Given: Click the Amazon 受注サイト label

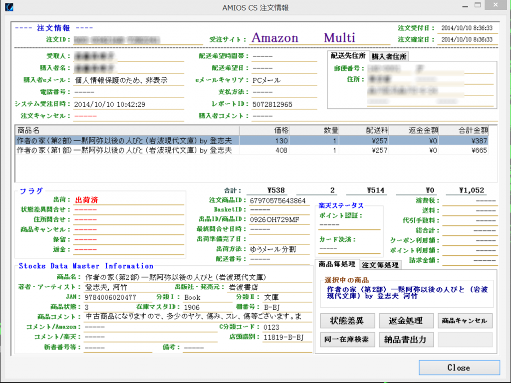Looking at the screenshot, I should 275,38.
